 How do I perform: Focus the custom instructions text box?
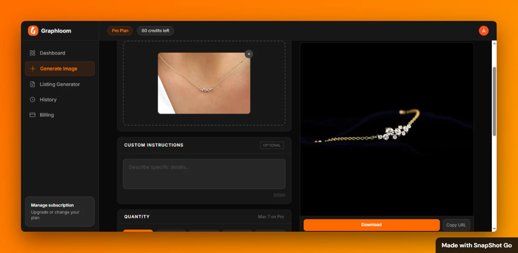pyautogui.click(x=204, y=174)
